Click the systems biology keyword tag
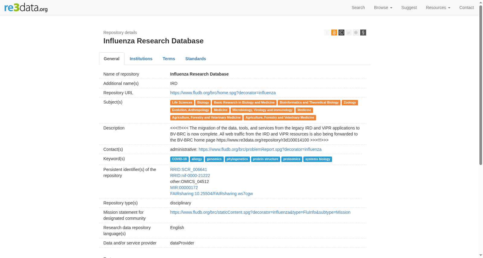483x258 pixels. click(318, 159)
